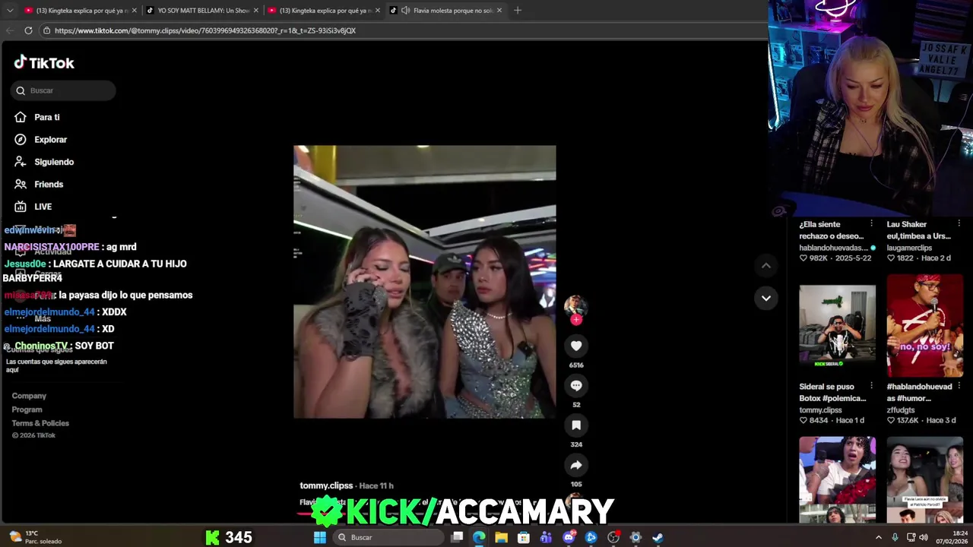Viewport: 973px width, 547px height.
Task: Mute the tab via its speaker icon
Action: coord(405,11)
